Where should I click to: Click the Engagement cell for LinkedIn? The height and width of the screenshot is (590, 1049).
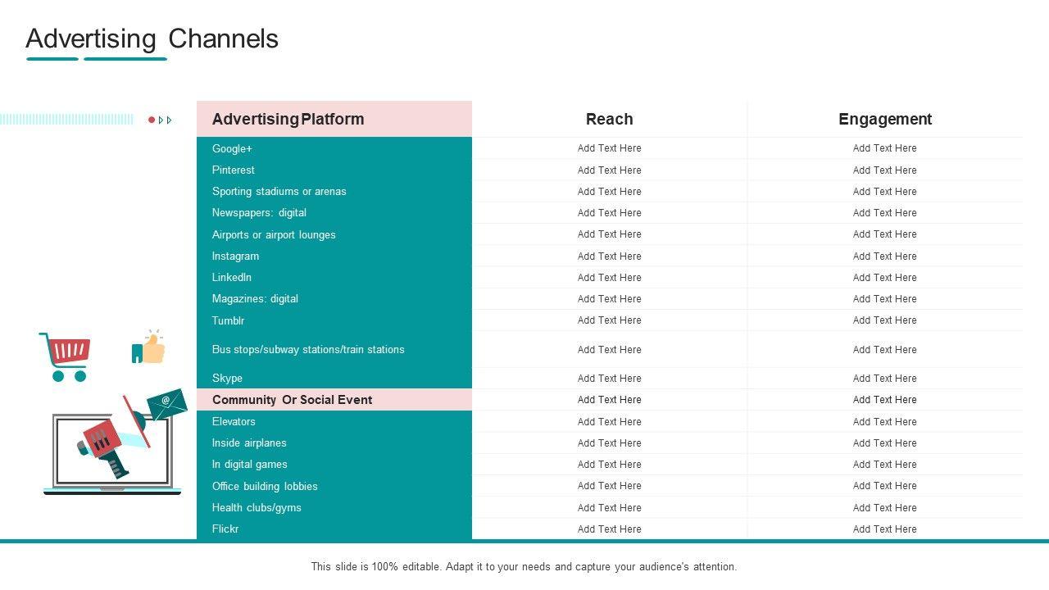click(884, 277)
